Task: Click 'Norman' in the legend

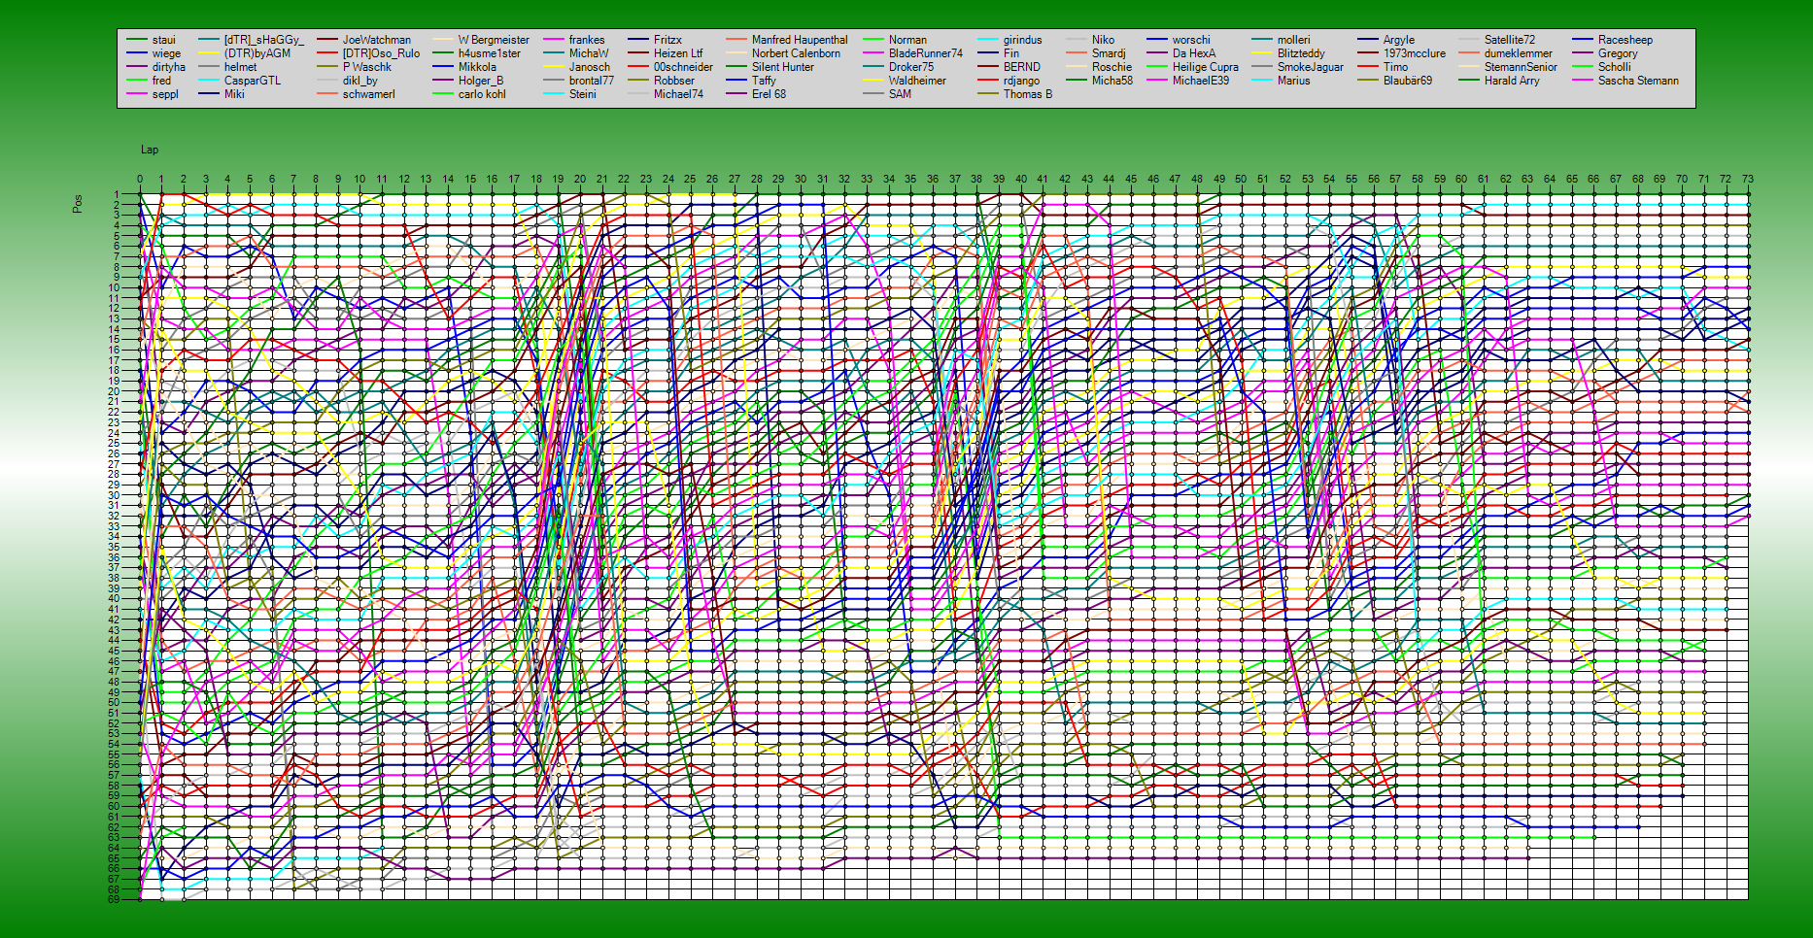Action: (x=907, y=40)
